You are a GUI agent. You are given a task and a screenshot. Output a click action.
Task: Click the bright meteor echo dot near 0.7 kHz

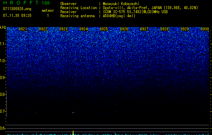(x=73, y=112)
